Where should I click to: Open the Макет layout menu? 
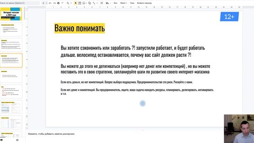[x=123, y=3]
